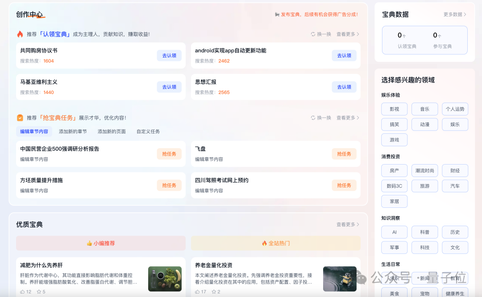Click 抢任务 for 四川驾照考试网上预约
Image resolution: width=482 pixels, height=297 pixels.
click(x=344, y=185)
